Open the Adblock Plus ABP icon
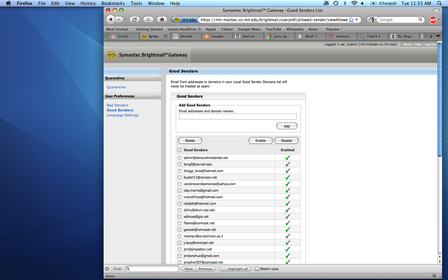Screen dimensions: 448x280 pos(433,20)
